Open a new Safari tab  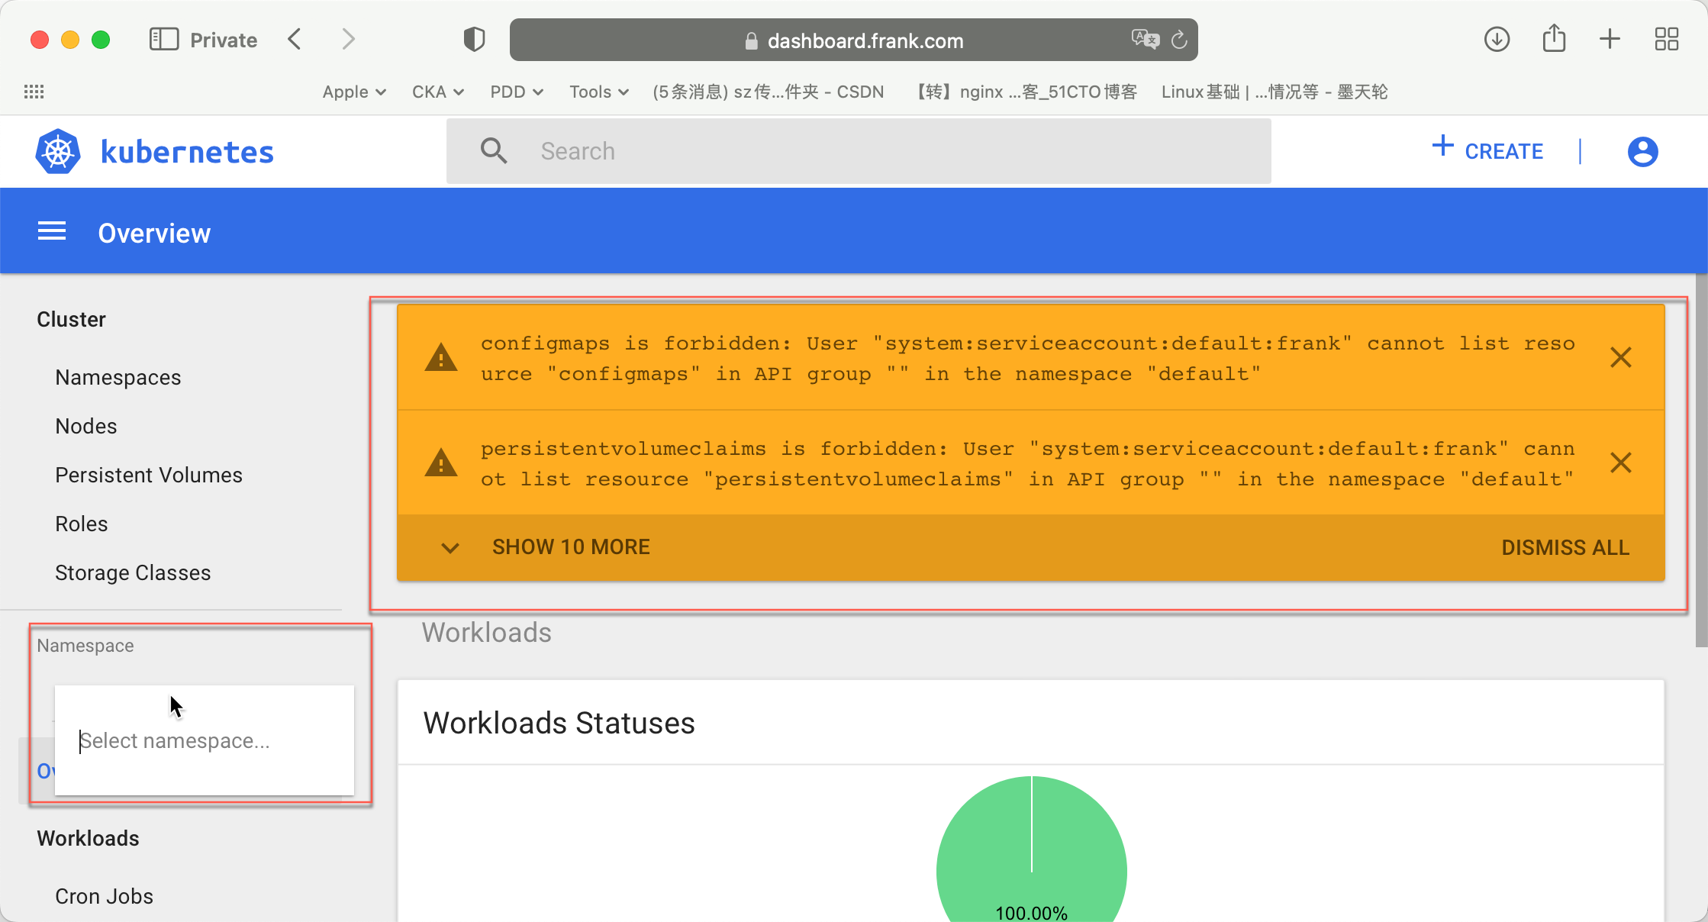click(x=1610, y=39)
